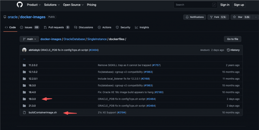Image resolution: width=259 pixels, height=130 pixels.
Task: Fork the repository
Action: (218, 17)
